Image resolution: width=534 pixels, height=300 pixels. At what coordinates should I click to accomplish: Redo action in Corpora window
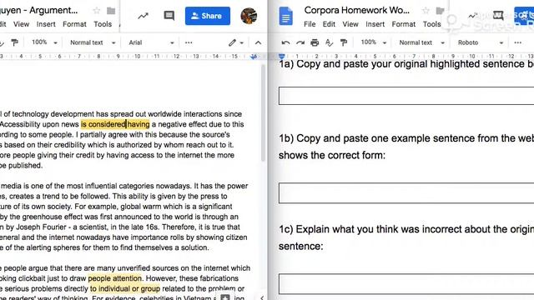coord(300,42)
